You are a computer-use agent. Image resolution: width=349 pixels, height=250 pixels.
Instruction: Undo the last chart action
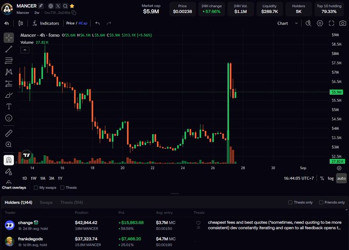click(x=98, y=23)
